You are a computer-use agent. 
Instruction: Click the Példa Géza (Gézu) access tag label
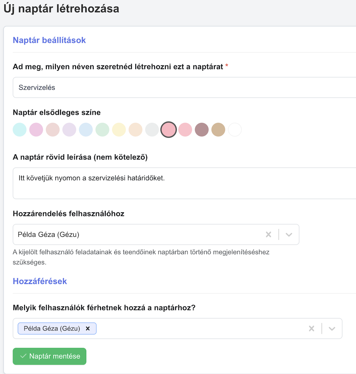click(52, 329)
